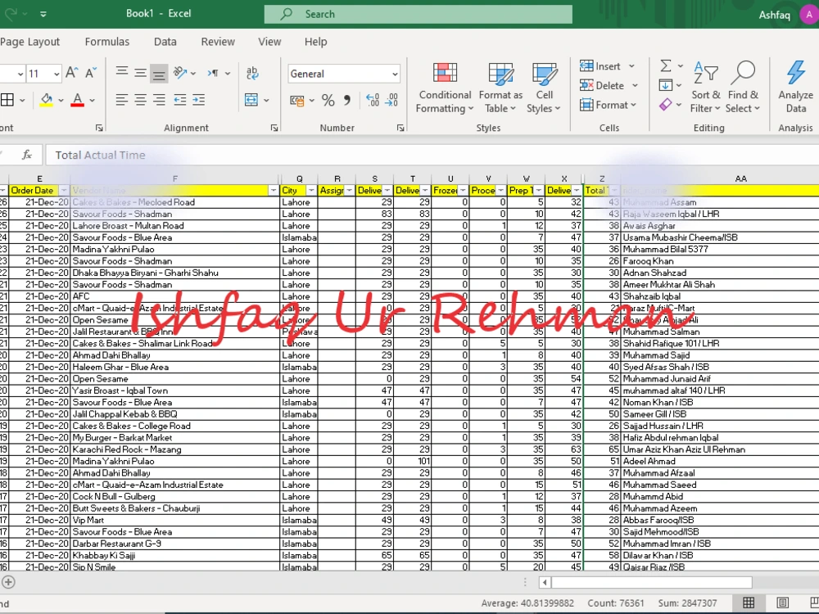Screen dimensions: 819x614
Task: Open Format as Table gallery
Action: (x=500, y=88)
